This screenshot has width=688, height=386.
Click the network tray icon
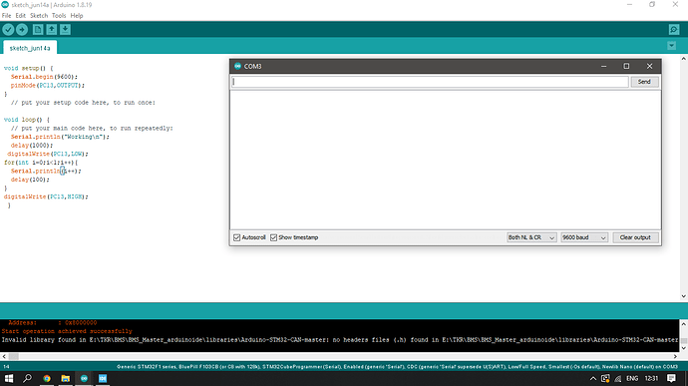(618, 379)
